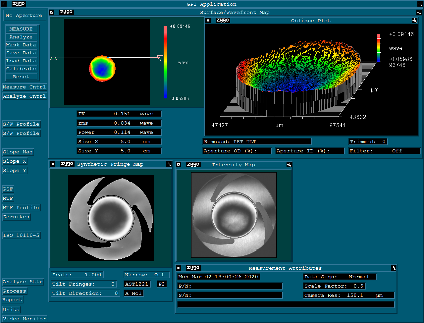Open the Removed PST TLT selector

tap(257, 141)
